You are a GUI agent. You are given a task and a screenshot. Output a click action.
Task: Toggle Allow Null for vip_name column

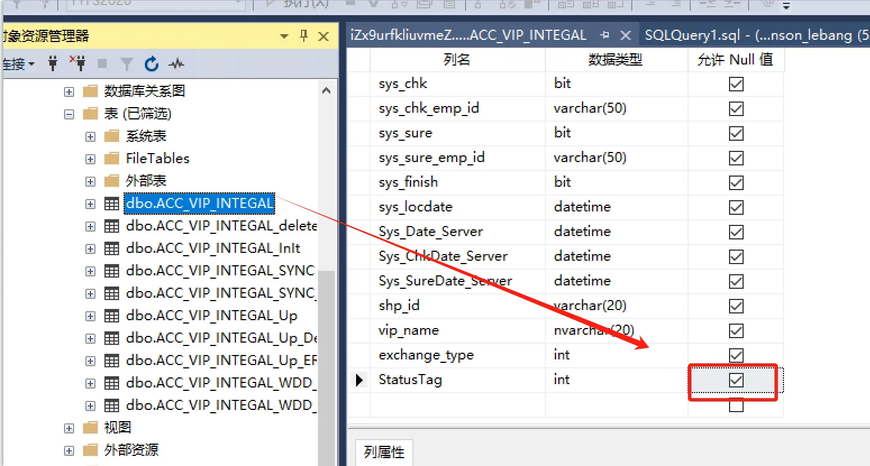coord(736,331)
